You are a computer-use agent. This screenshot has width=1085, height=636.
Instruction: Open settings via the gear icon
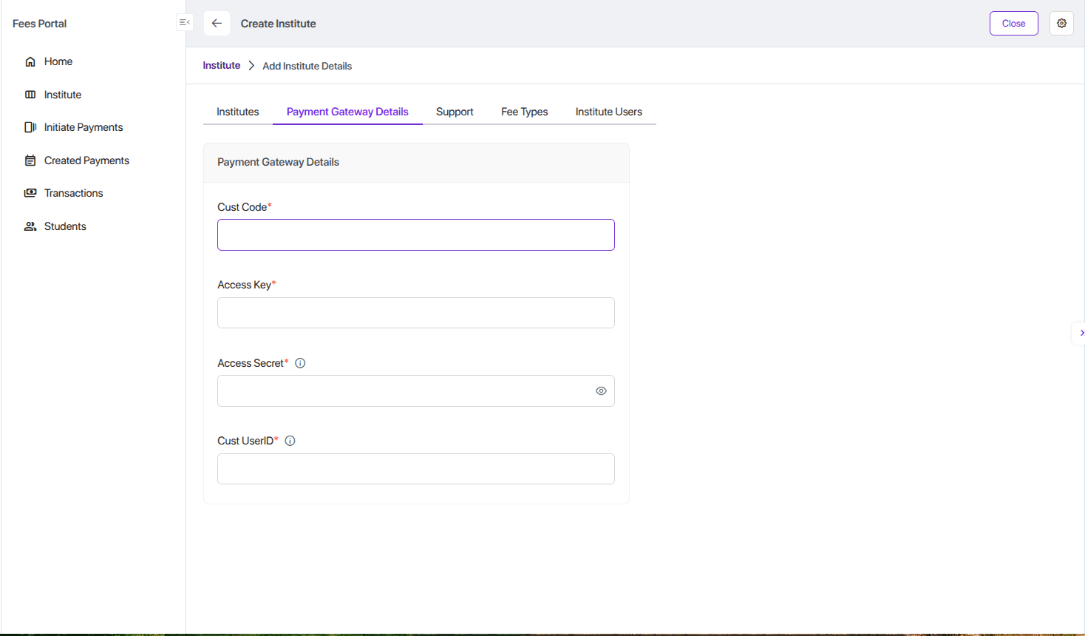click(x=1061, y=23)
